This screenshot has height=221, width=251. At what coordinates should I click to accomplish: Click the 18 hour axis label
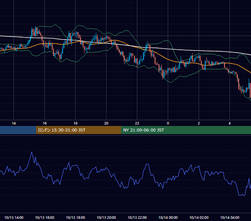(x=75, y=123)
